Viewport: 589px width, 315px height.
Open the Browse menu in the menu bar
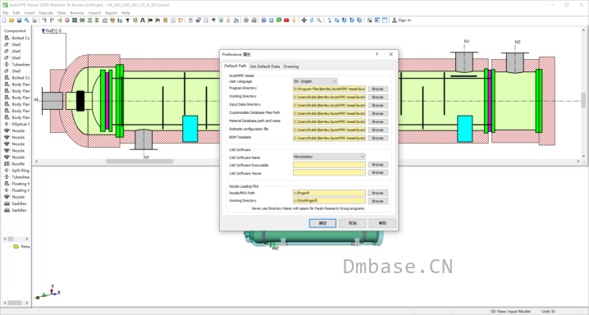[x=77, y=13]
